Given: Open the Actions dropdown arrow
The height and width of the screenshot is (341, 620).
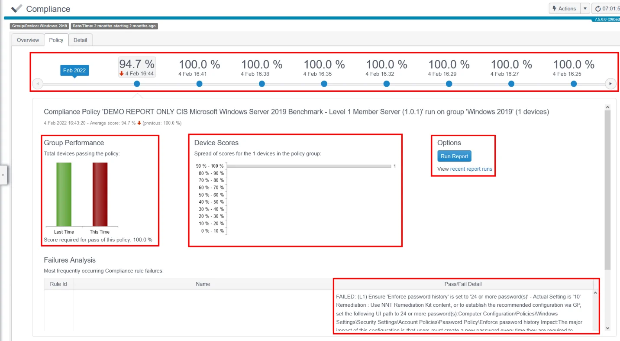Looking at the screenshot, I should click(585, 9).
